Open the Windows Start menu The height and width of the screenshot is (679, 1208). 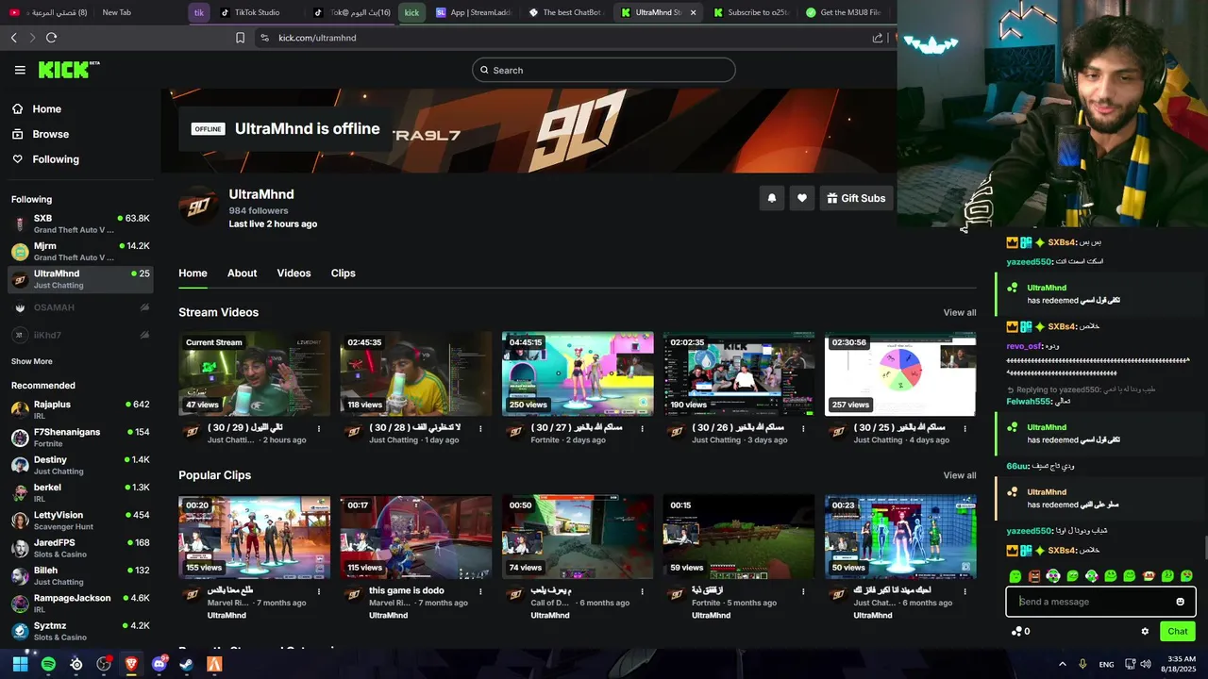[x=20, y=664]
